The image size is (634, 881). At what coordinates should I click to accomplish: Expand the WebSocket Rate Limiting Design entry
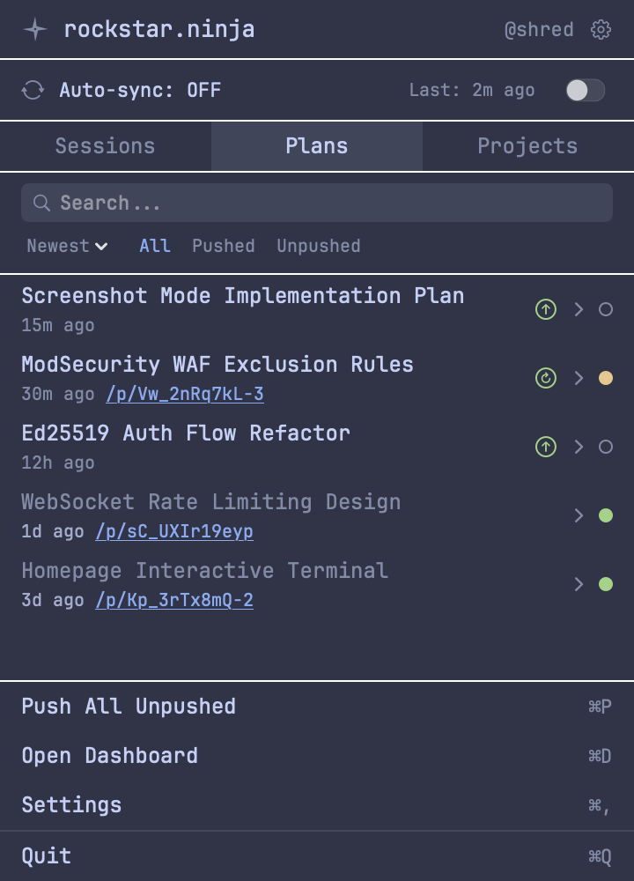(579, 515)
